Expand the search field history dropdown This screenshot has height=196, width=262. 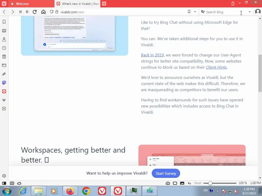click(x=250, y=12)
